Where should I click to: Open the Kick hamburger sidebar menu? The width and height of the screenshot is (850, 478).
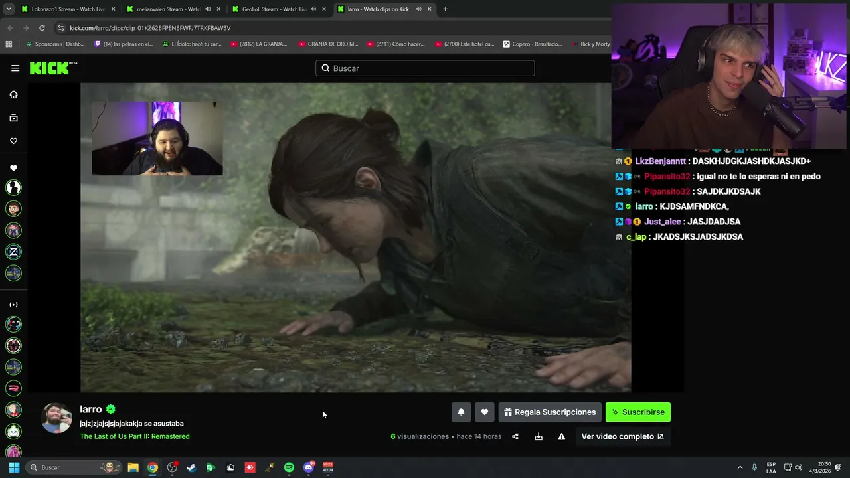[15, 68]
